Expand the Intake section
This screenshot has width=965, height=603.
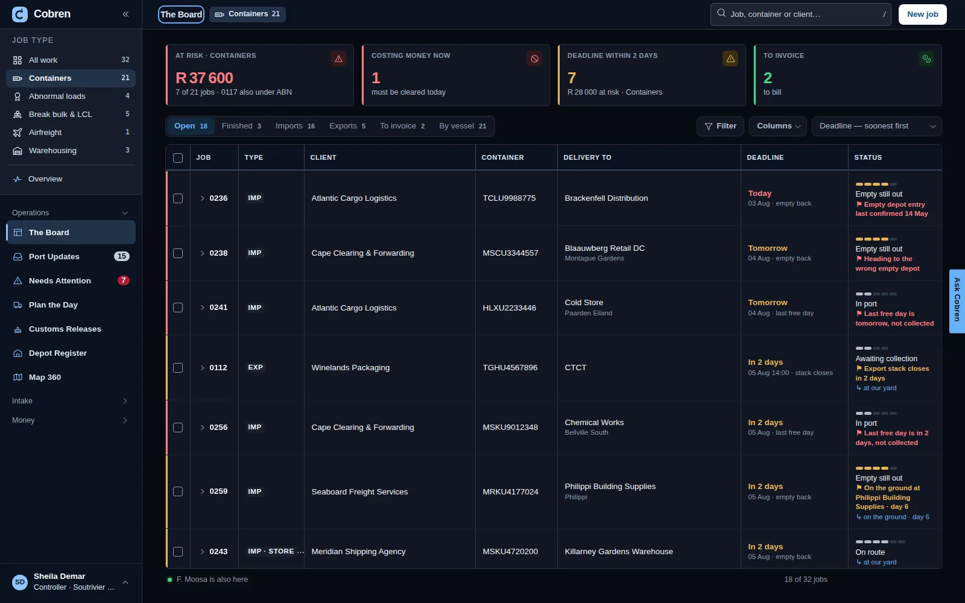click(x=71, y=401)
